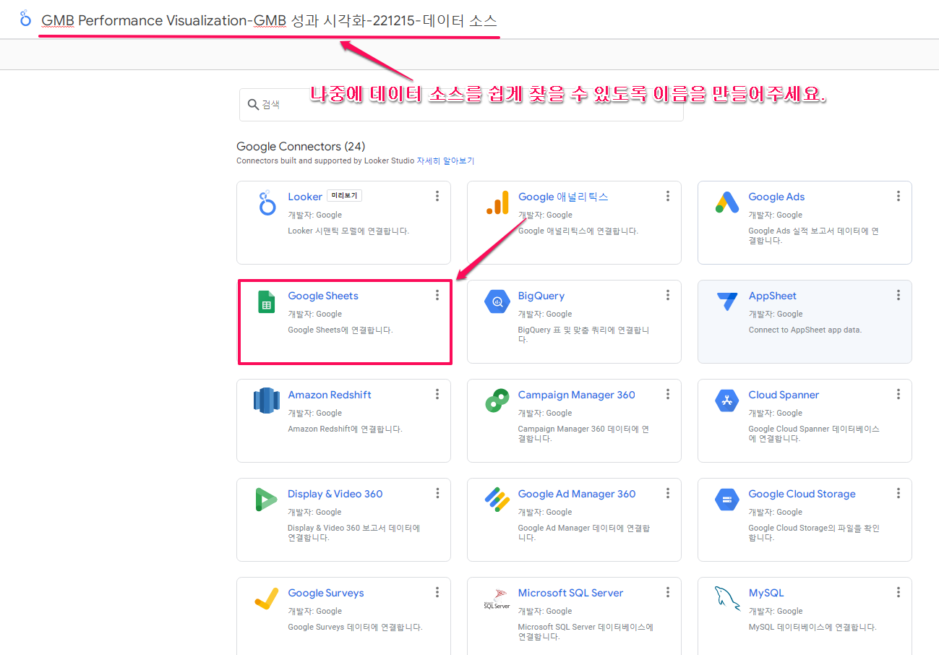939x655 pixels.
Task: Click the Campaign Manager 360 icon
Action: (x=497, y=401)
